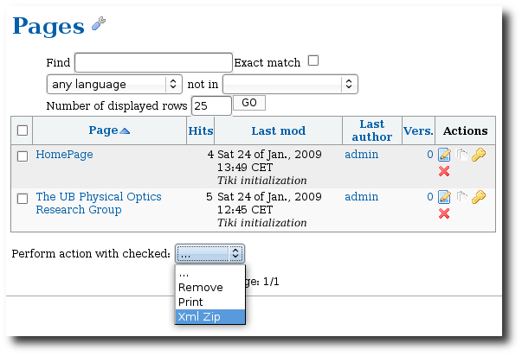Delete HomePage with the red X icon

tap(444, 171)
